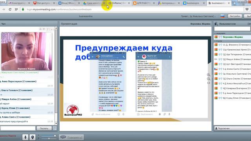Click the users search field
Viewport: 251px width, 141px height.
[x=232, y=29]
